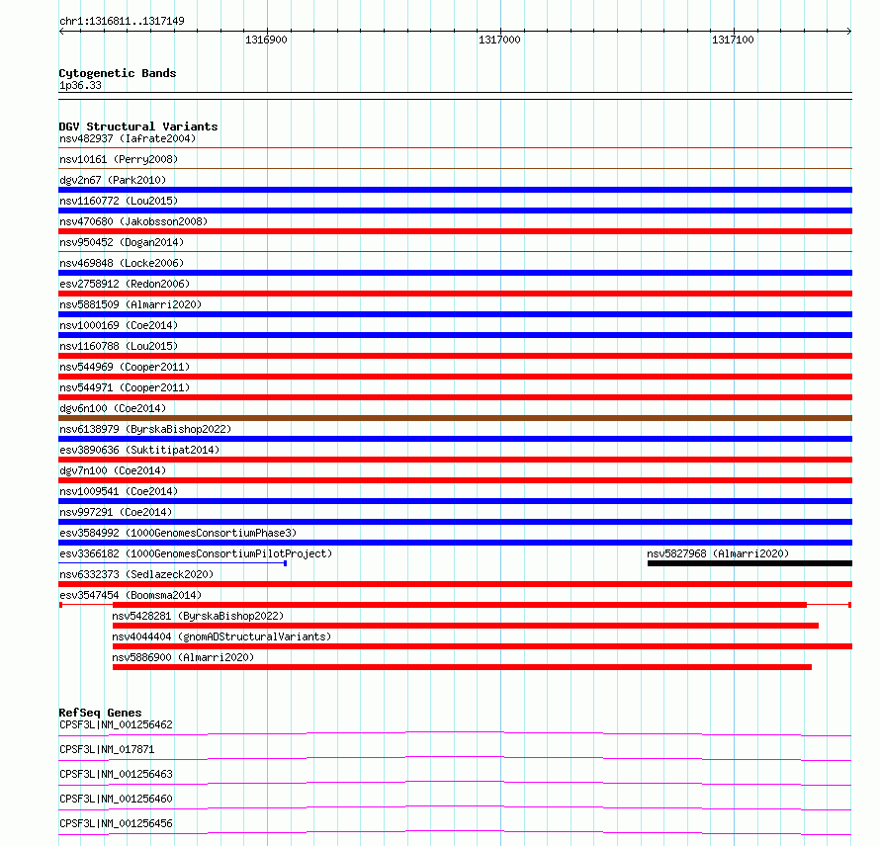Viewport: 880px width, 846px height.
Task: Click esv3584992 (1000GenomesConsortiumPhase3) label
Action: pos(178,533)
